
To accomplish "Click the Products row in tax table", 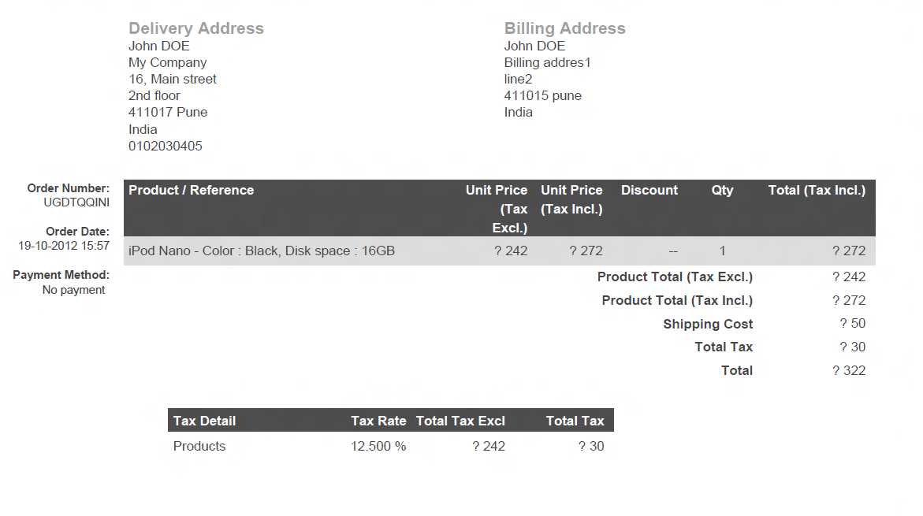I will pos(391,446).
